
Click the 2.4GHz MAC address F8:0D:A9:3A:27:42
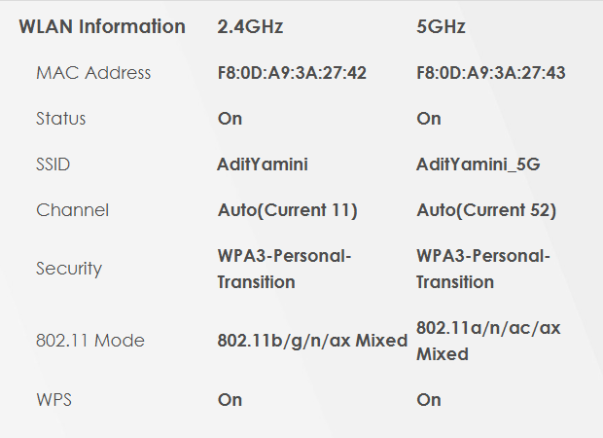pyautogui.click(x=292, y=73)
